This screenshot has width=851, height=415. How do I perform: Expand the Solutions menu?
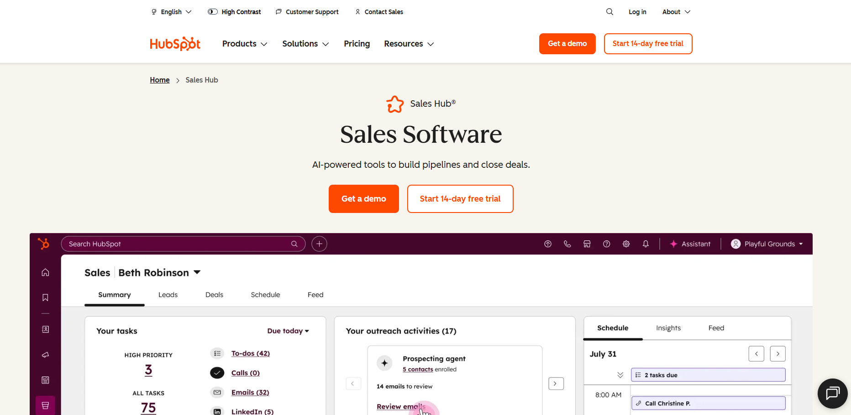click(x=305, y=44)
